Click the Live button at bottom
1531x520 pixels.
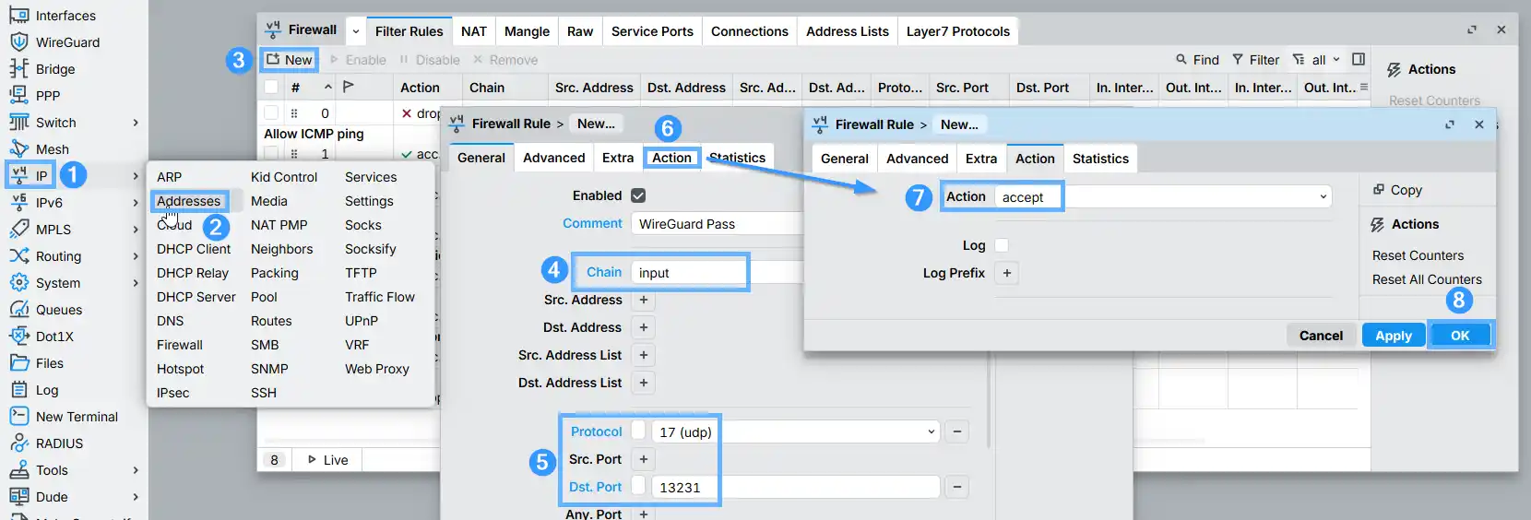pos(327,460)
